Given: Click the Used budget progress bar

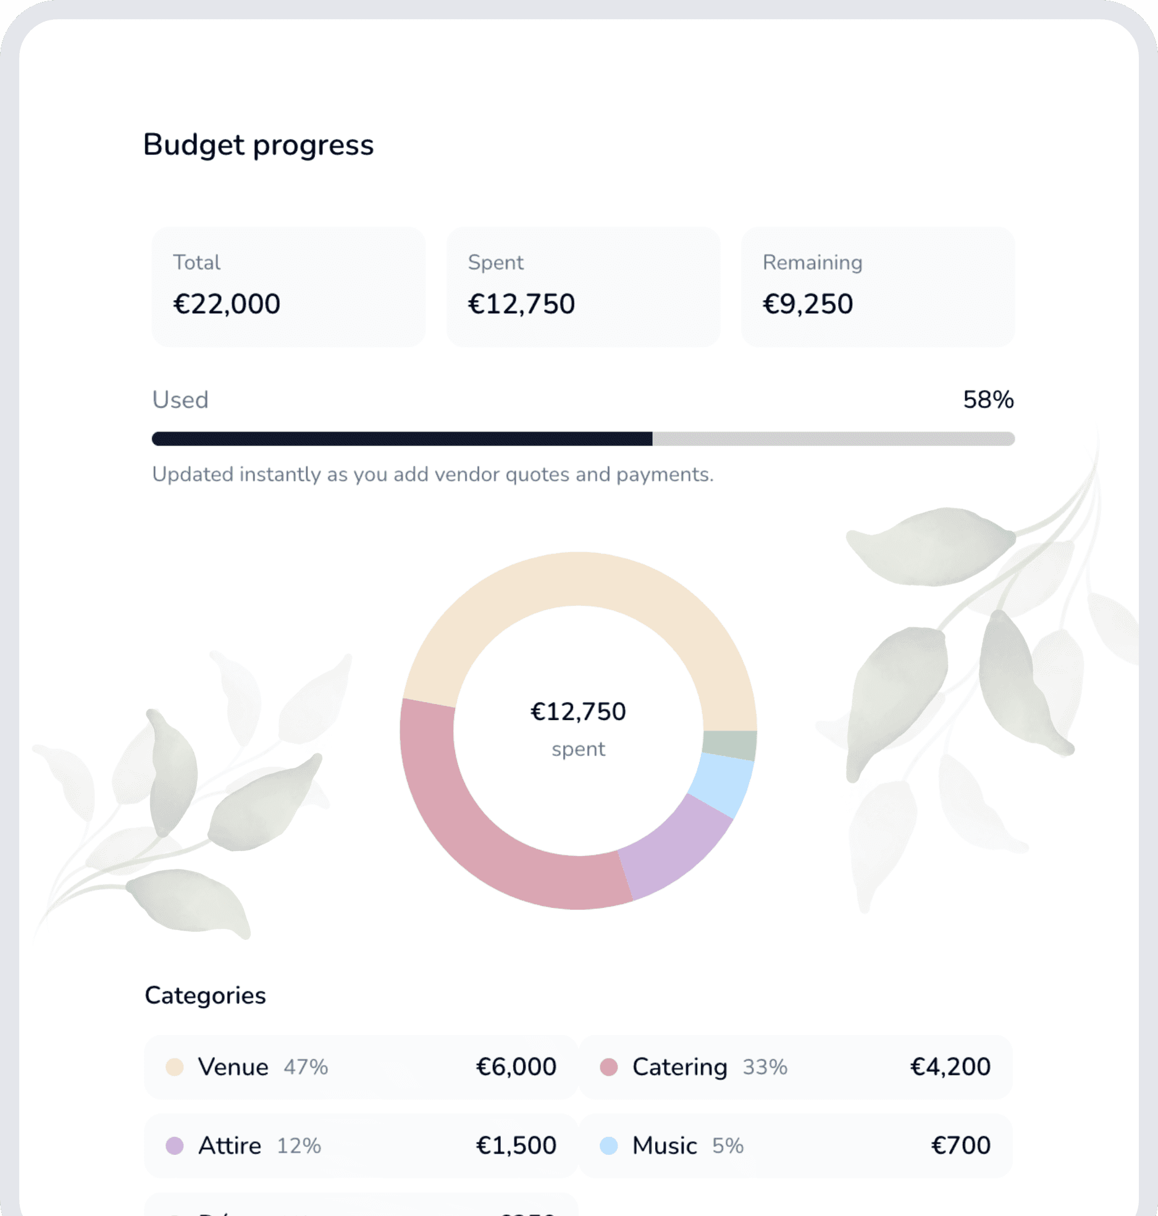Looking at the screenshot, I should coord(581,438).
